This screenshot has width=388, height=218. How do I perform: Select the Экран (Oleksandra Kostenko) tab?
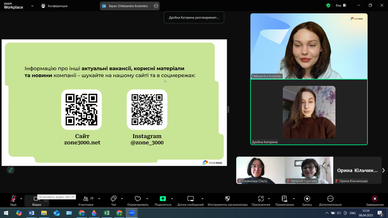click(129, 6)
